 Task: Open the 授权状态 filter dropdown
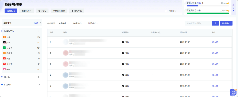pyautogui.click(x=79, y=23)
